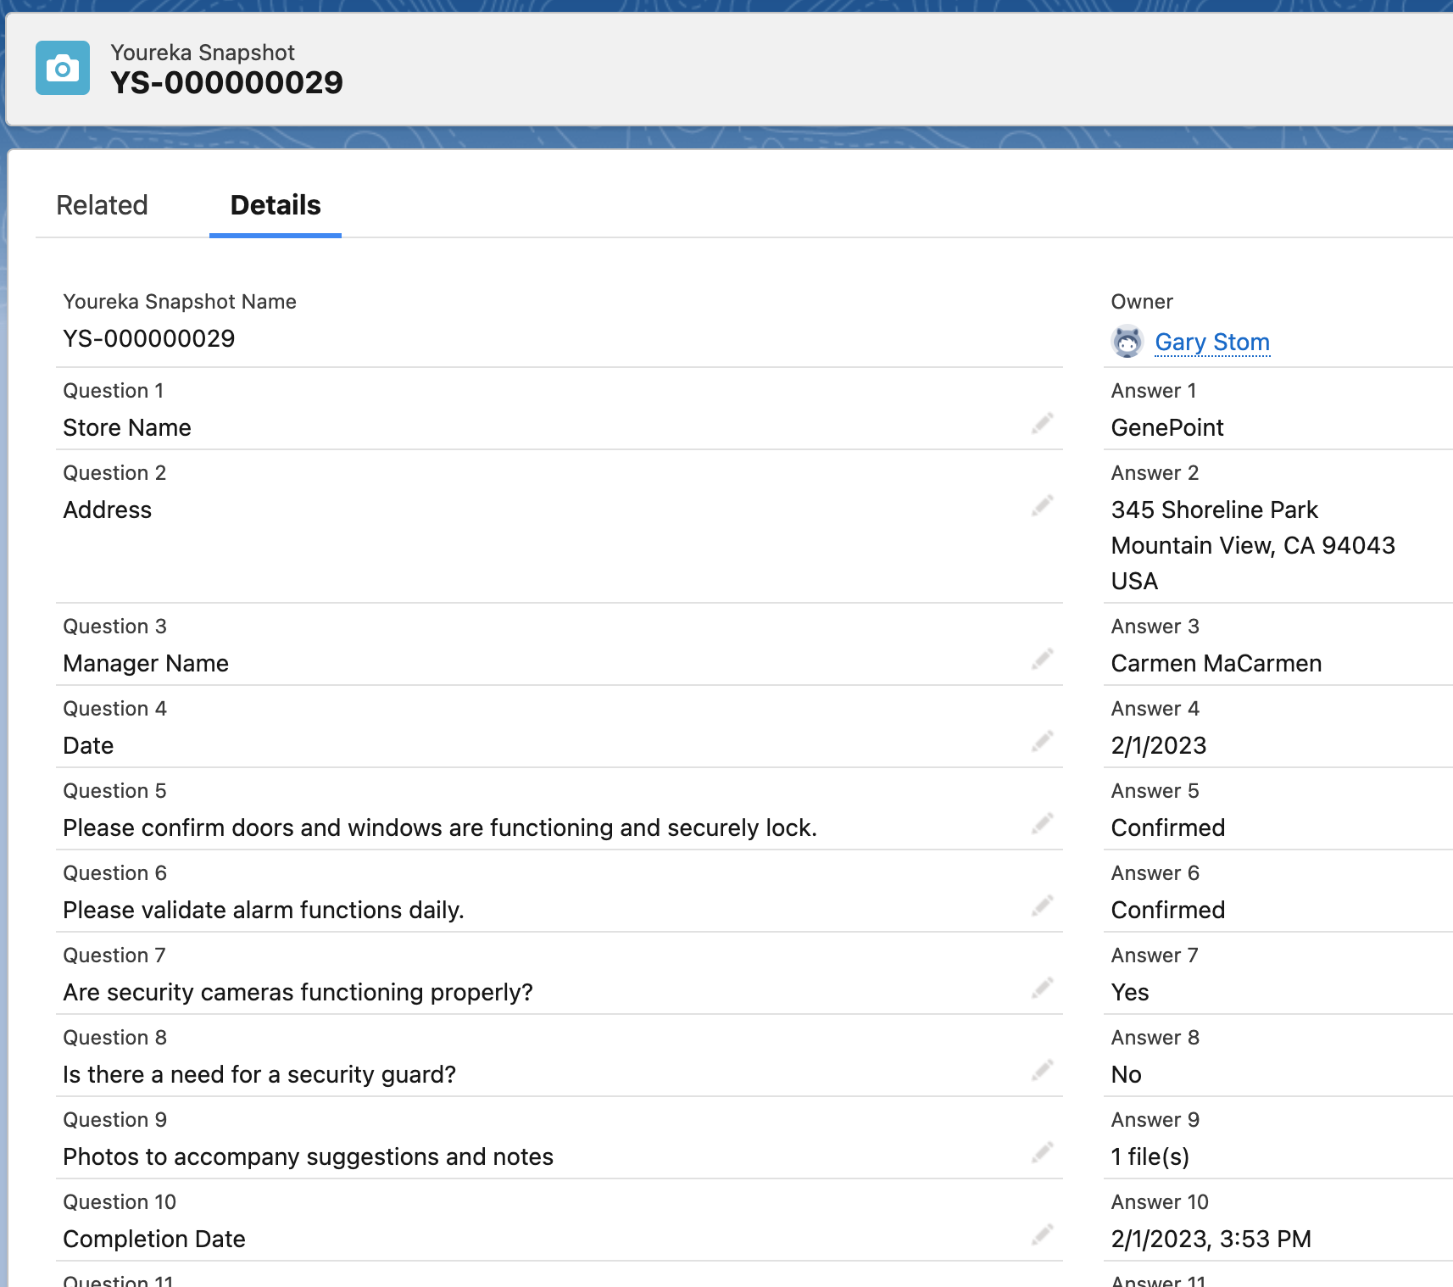
Task: Select the Details tab
Action: [x=276, y=205]
